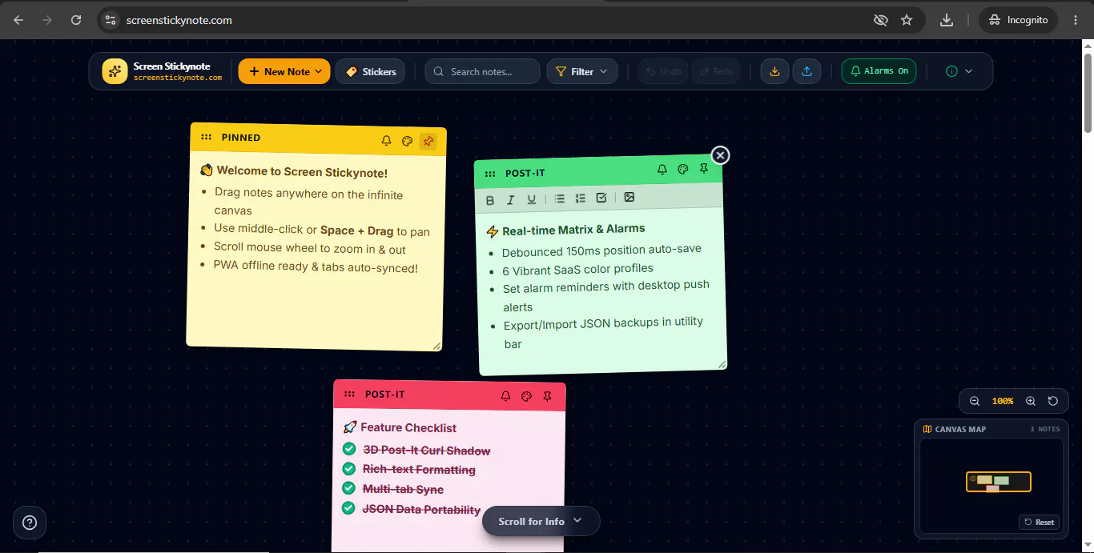The width and height of the screenshot is (1094, 553).
Task: Click the Redo button
Action: click(716, 71)
